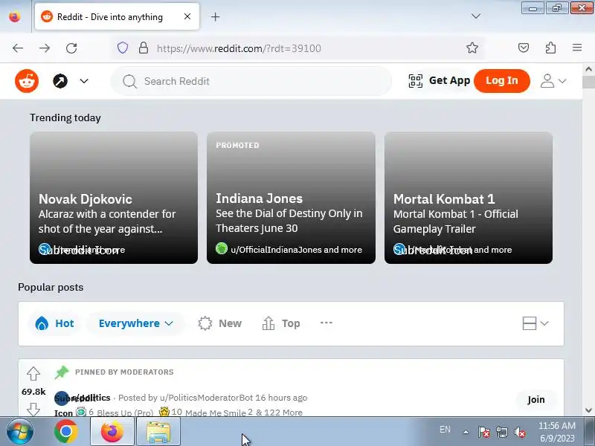Save the page to Pocket

[524, 48]
